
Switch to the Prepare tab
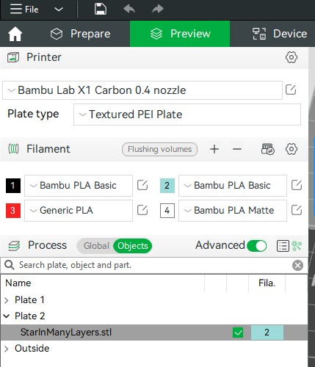point(81,34)
